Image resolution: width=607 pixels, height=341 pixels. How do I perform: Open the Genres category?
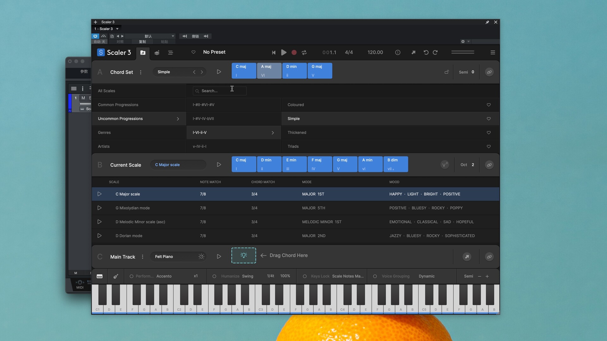click(139, 133)
